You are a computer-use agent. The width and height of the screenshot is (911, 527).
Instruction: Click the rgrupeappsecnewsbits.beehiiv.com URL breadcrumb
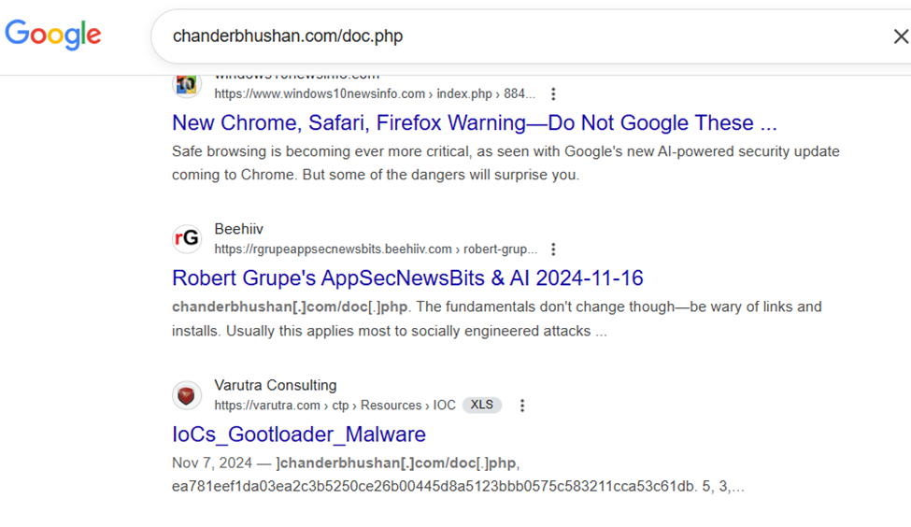tap(375, 249)
